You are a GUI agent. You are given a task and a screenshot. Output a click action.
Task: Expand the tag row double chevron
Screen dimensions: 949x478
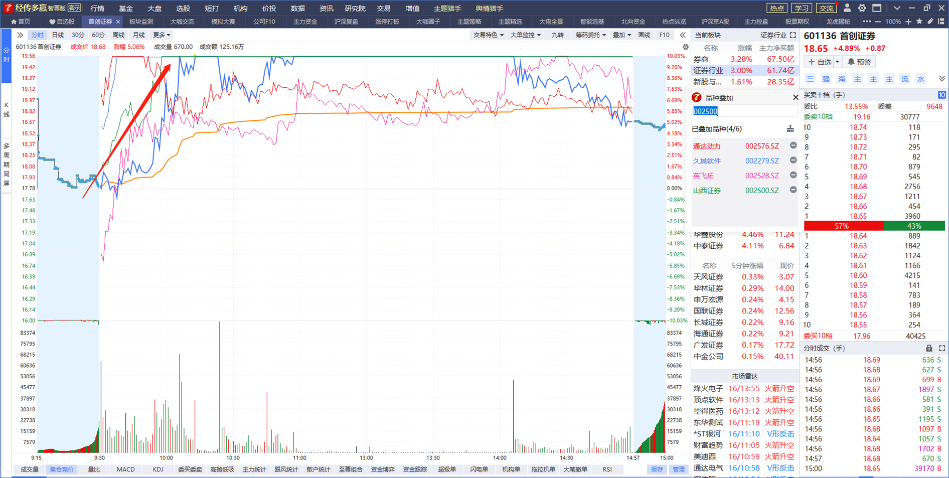click(x=942, y=79)
